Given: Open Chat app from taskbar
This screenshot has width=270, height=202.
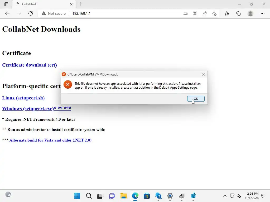Looking at the screenshot, I should [112, 196].
